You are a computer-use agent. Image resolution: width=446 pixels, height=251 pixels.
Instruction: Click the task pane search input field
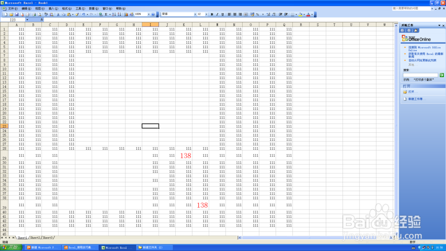click(420, 75)
